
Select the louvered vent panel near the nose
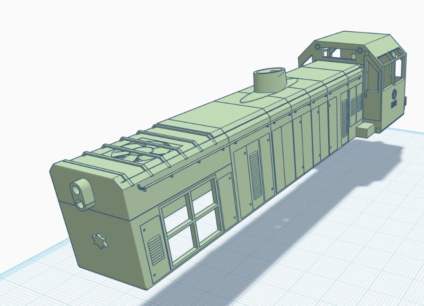coord(156,250)
